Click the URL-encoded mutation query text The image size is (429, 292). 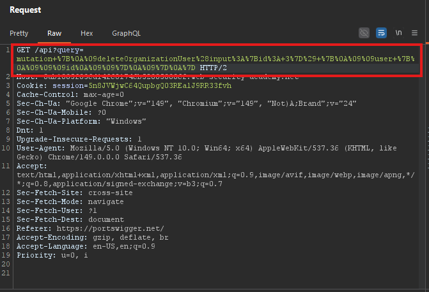tap(215, 63)
